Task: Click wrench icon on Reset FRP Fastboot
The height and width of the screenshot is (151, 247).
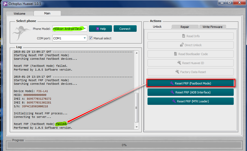Action: pos(172,83)
